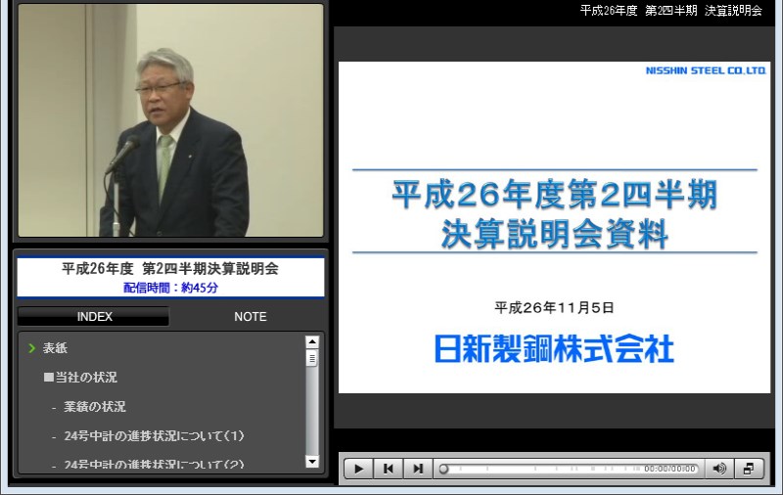783x495 pixels.
Task: Click the 平成26年度 第2四半期決算説明会 title
Action: click(170, 268)
